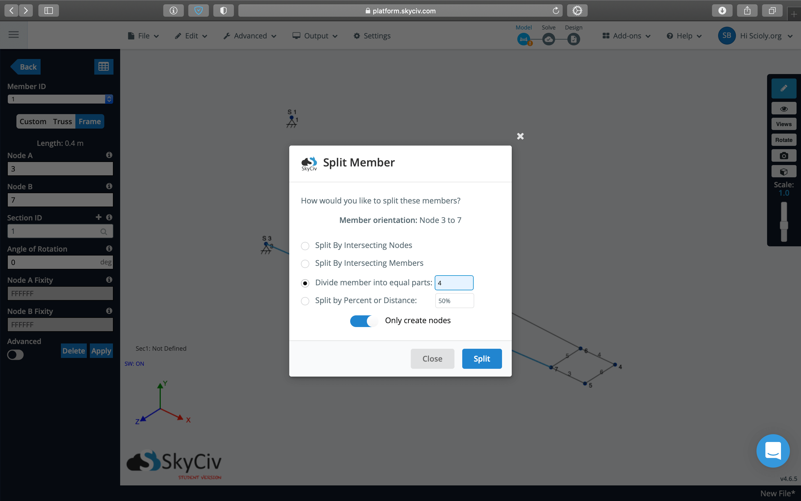Screen dimensions: 801x501
Task: Click the Solve stage icon in top bar
Action: tap(548, 39)
